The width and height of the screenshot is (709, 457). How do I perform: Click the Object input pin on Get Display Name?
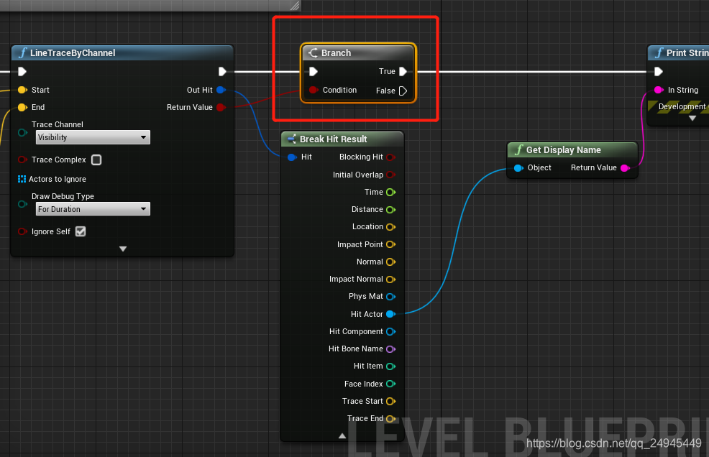pos(518,167)
